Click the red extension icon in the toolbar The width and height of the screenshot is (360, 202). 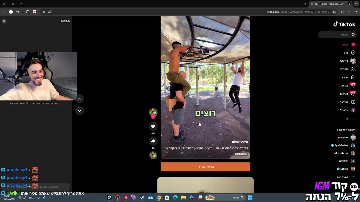coord(34,12)
